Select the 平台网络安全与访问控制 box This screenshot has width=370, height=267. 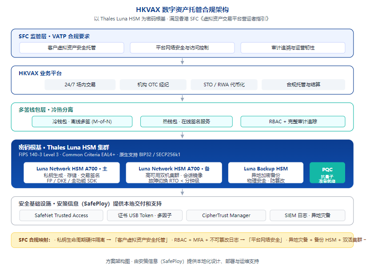pos(182,48)
